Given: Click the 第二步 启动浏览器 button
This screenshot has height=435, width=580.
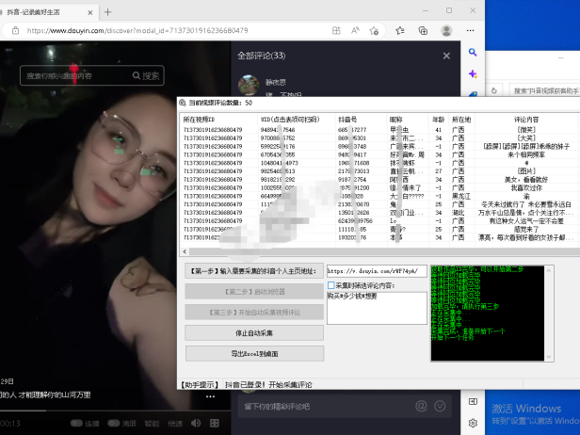Looking at the screenshot, I should (254, 292).
